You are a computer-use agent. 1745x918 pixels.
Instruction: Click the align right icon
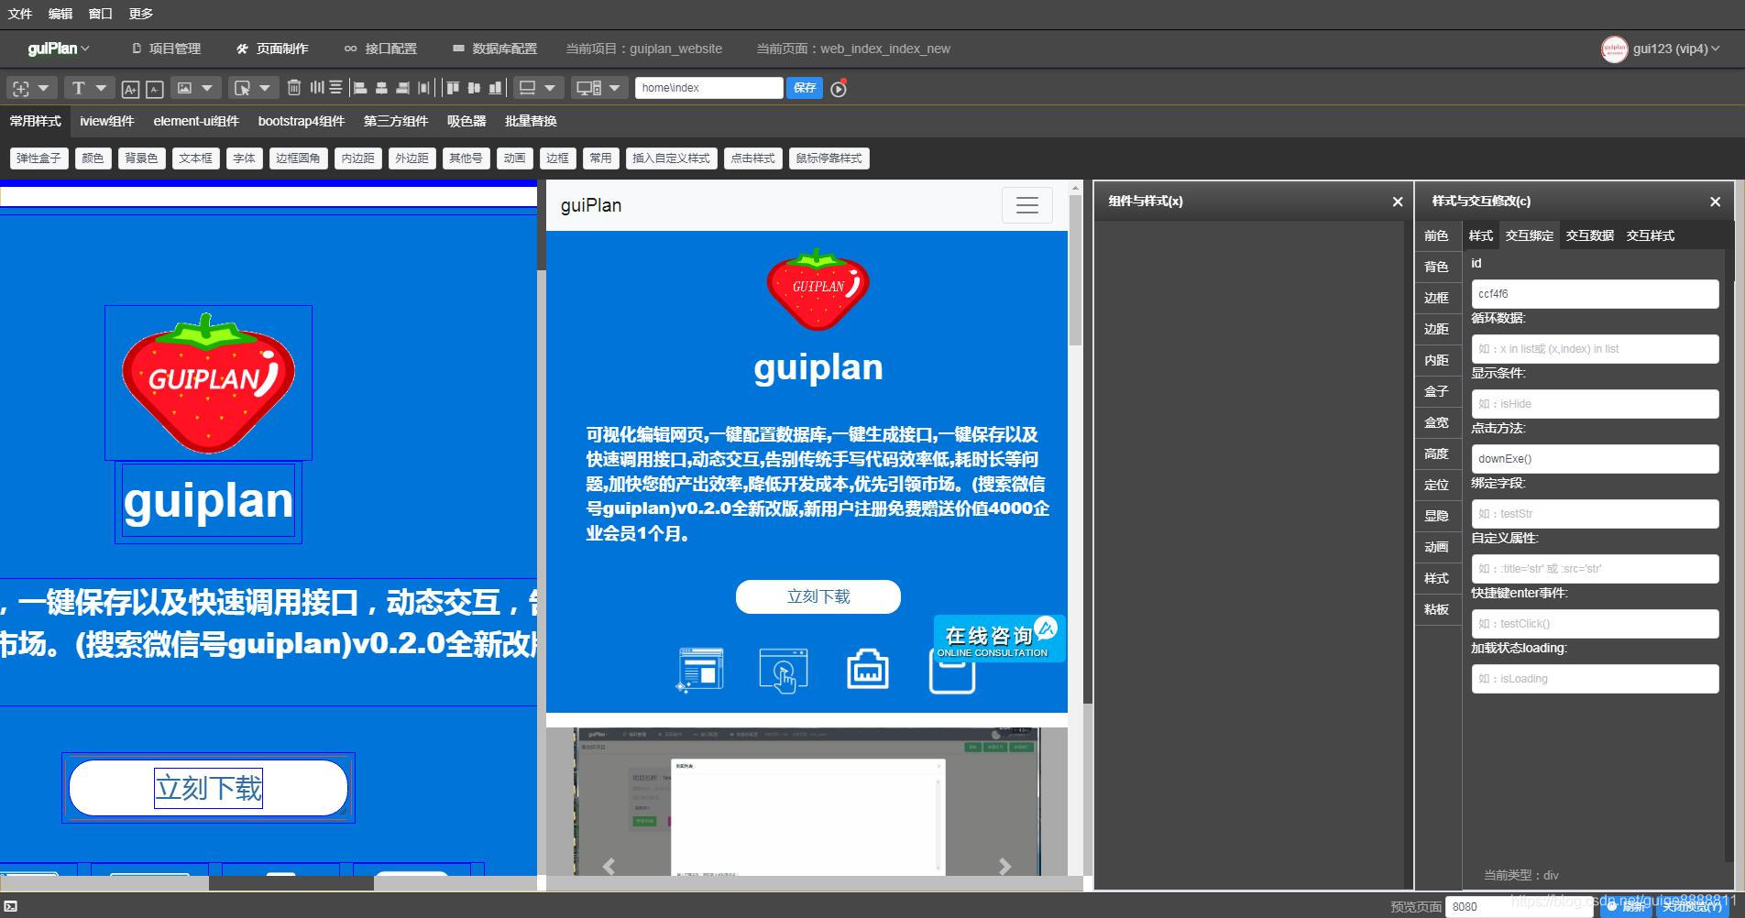click(402, 88)
